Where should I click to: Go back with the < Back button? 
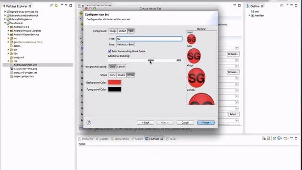tap(145, 123)
